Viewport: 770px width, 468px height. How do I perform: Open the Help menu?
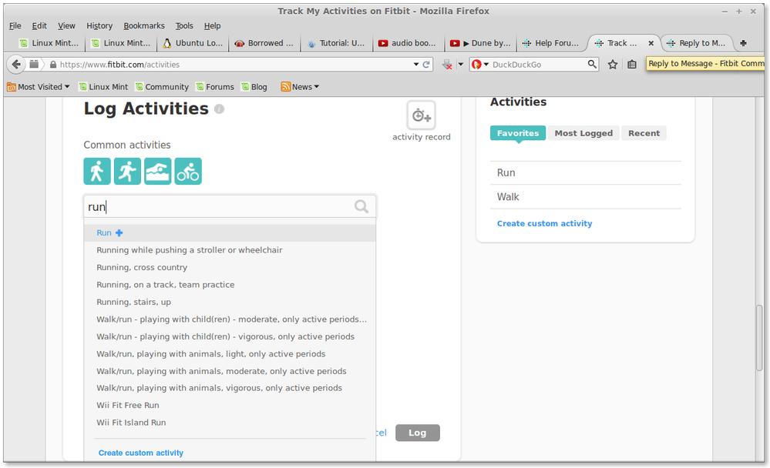[x=212, y=25]
